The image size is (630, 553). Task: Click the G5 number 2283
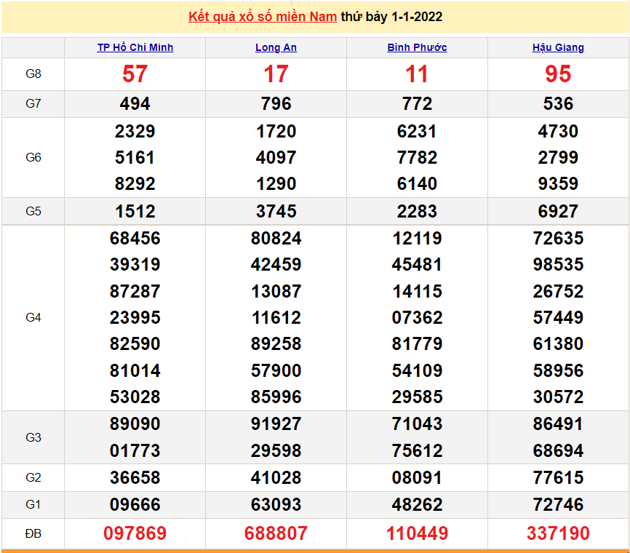pyautogui.click(x=417, y=212)
